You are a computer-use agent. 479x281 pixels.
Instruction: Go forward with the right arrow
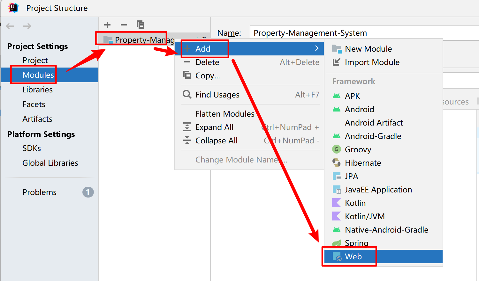[27, 26]
